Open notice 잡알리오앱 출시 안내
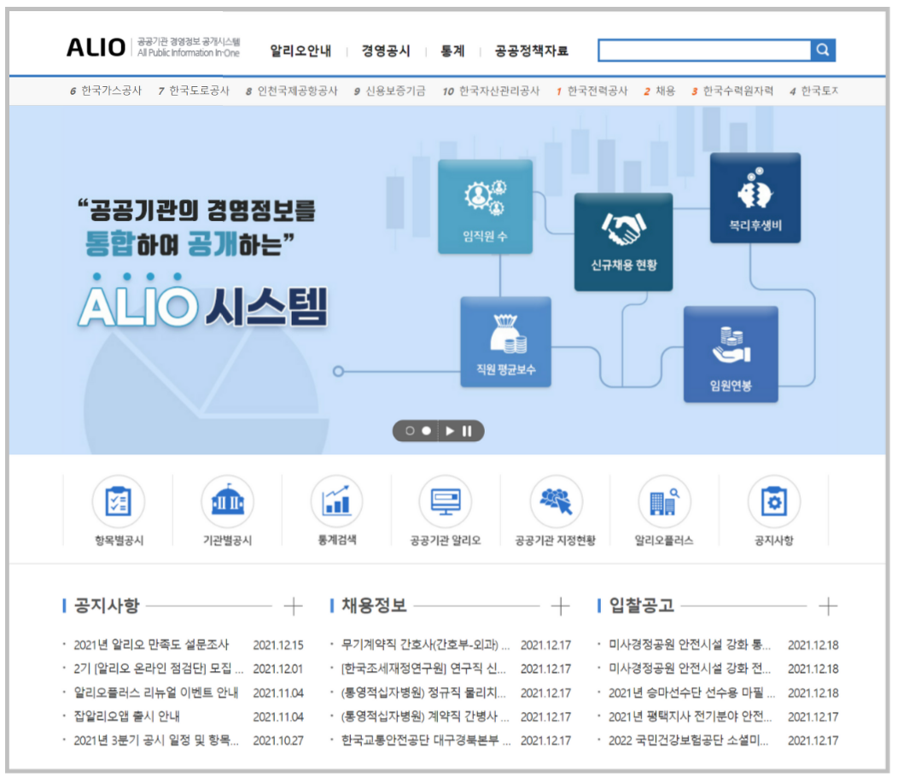Screen dimensions: 898x777 [x=126, y=716]
